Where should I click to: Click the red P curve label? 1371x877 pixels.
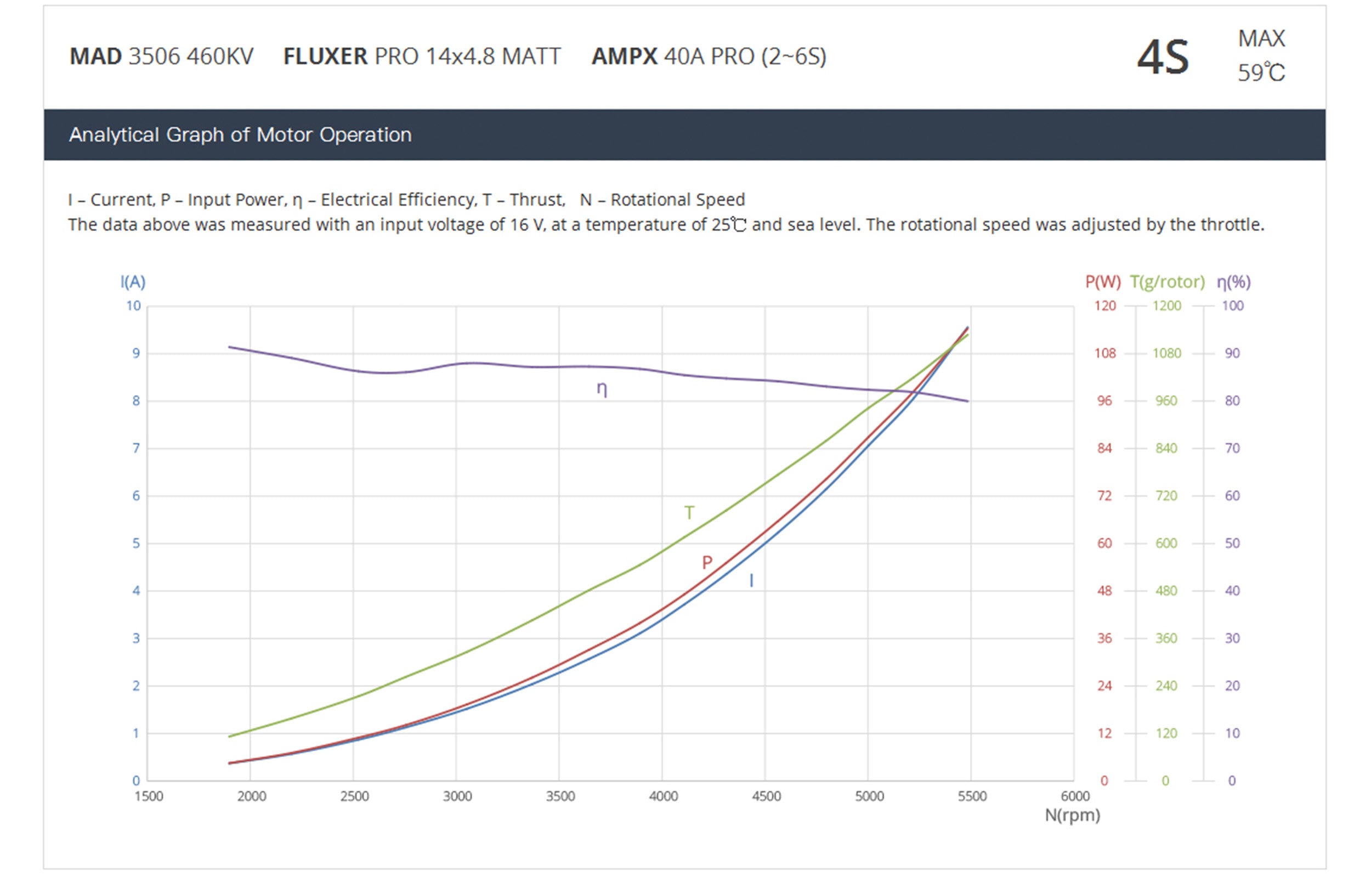706,563
